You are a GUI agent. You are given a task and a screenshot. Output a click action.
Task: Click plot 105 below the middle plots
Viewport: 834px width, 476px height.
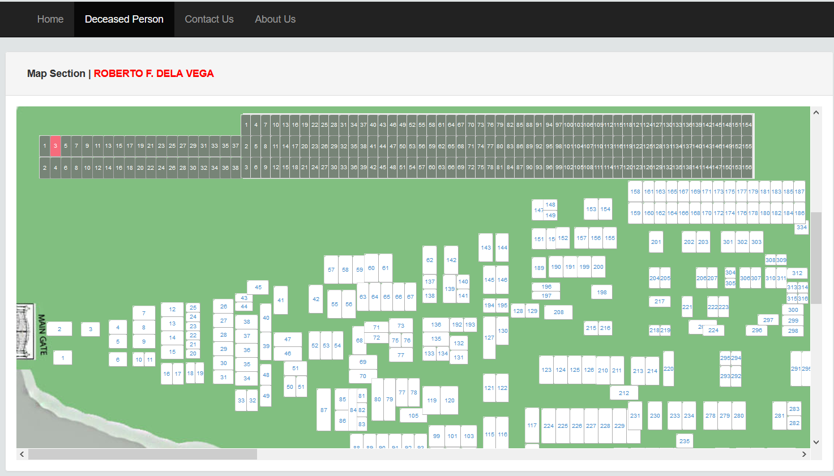[x=413, y=415]
